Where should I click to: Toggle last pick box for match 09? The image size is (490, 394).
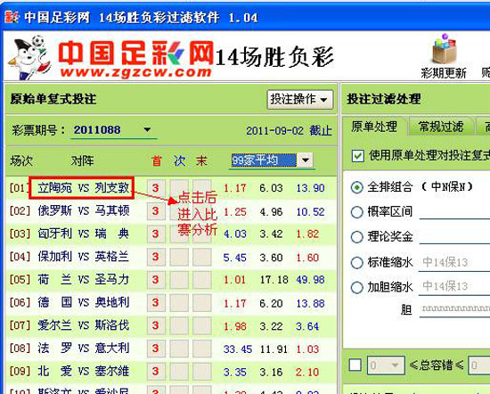202,372
